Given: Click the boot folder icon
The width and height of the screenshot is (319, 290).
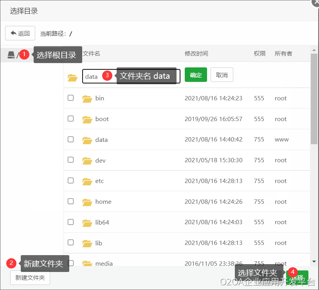Looking at the screenshot, I should coord(87,119).
